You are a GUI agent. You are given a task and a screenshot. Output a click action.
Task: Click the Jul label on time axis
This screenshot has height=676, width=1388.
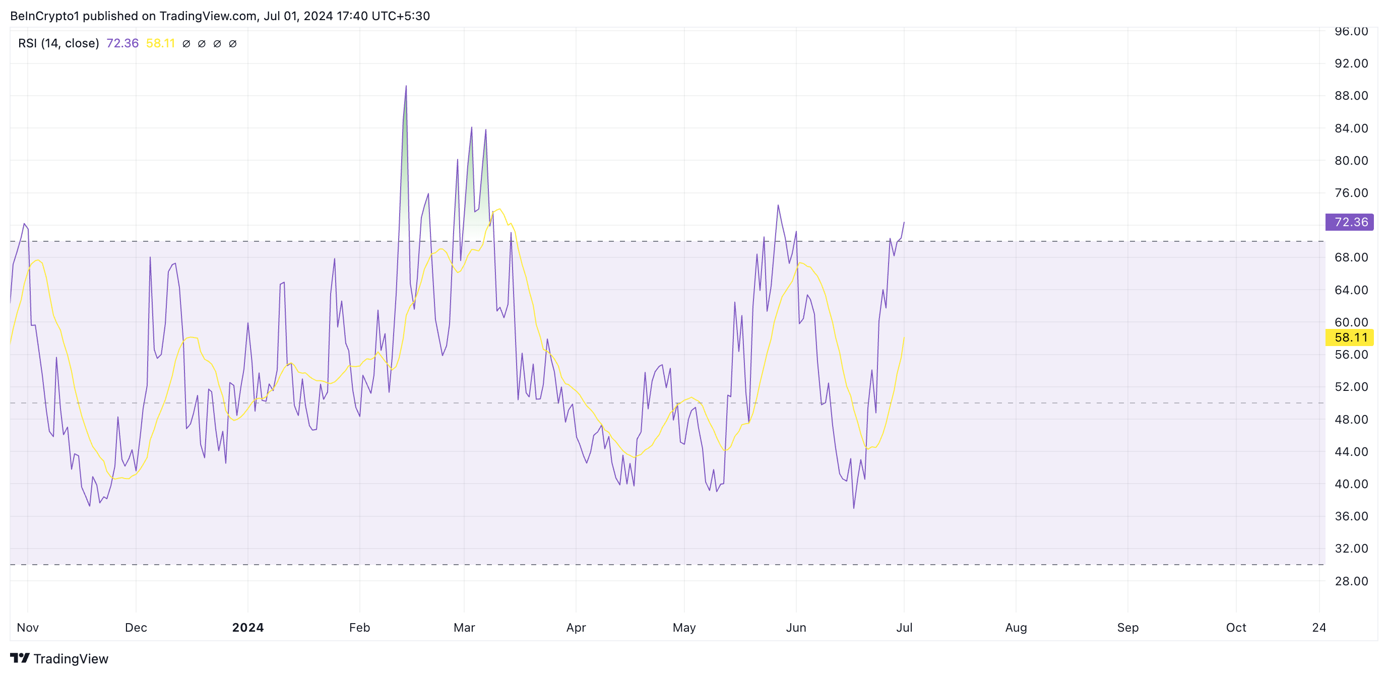(x=904, y=627)
